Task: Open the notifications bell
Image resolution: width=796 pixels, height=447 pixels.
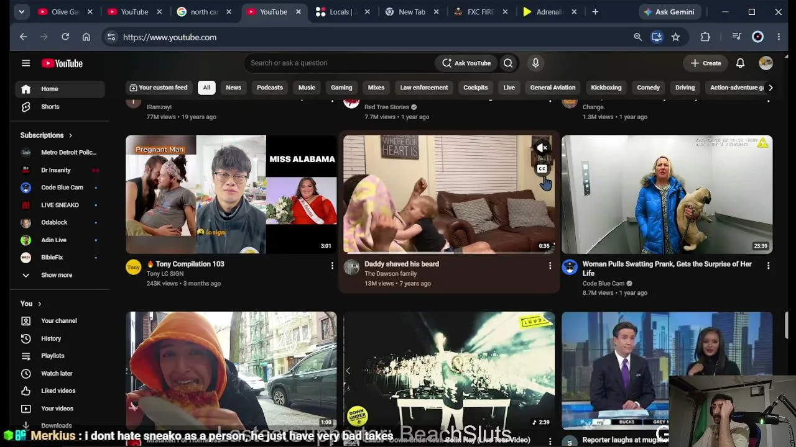Action: pyautogui.click(x=740, y=63)
